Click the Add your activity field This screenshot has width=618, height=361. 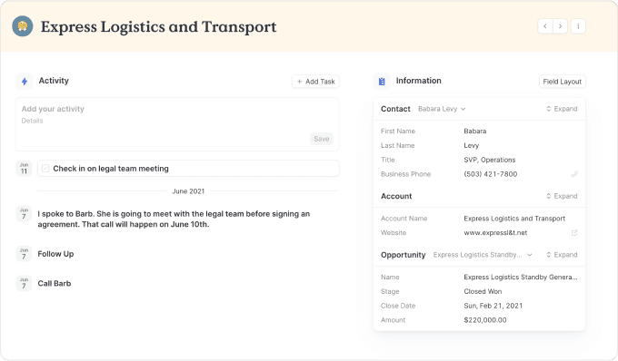[x=53, y=109]
